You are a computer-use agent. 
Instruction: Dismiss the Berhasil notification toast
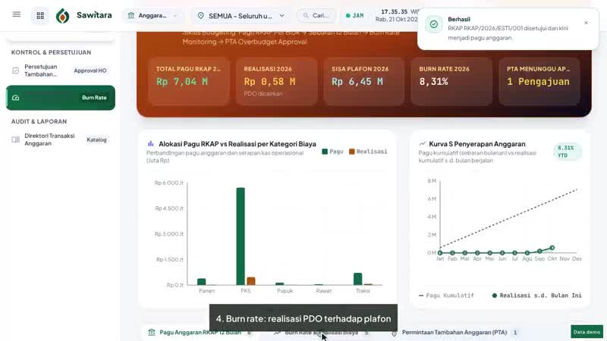pos(586,23)
